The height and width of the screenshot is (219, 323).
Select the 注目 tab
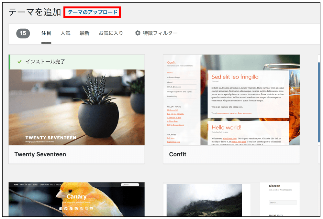(x=46, y=33)
